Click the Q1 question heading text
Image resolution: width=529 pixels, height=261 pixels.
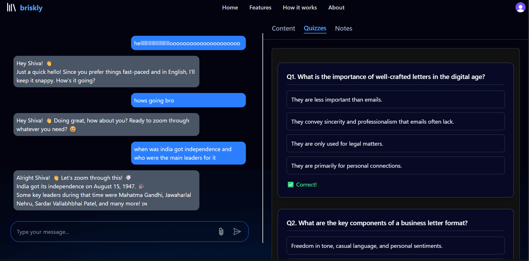pyautogui.click(x=386, y=77)
